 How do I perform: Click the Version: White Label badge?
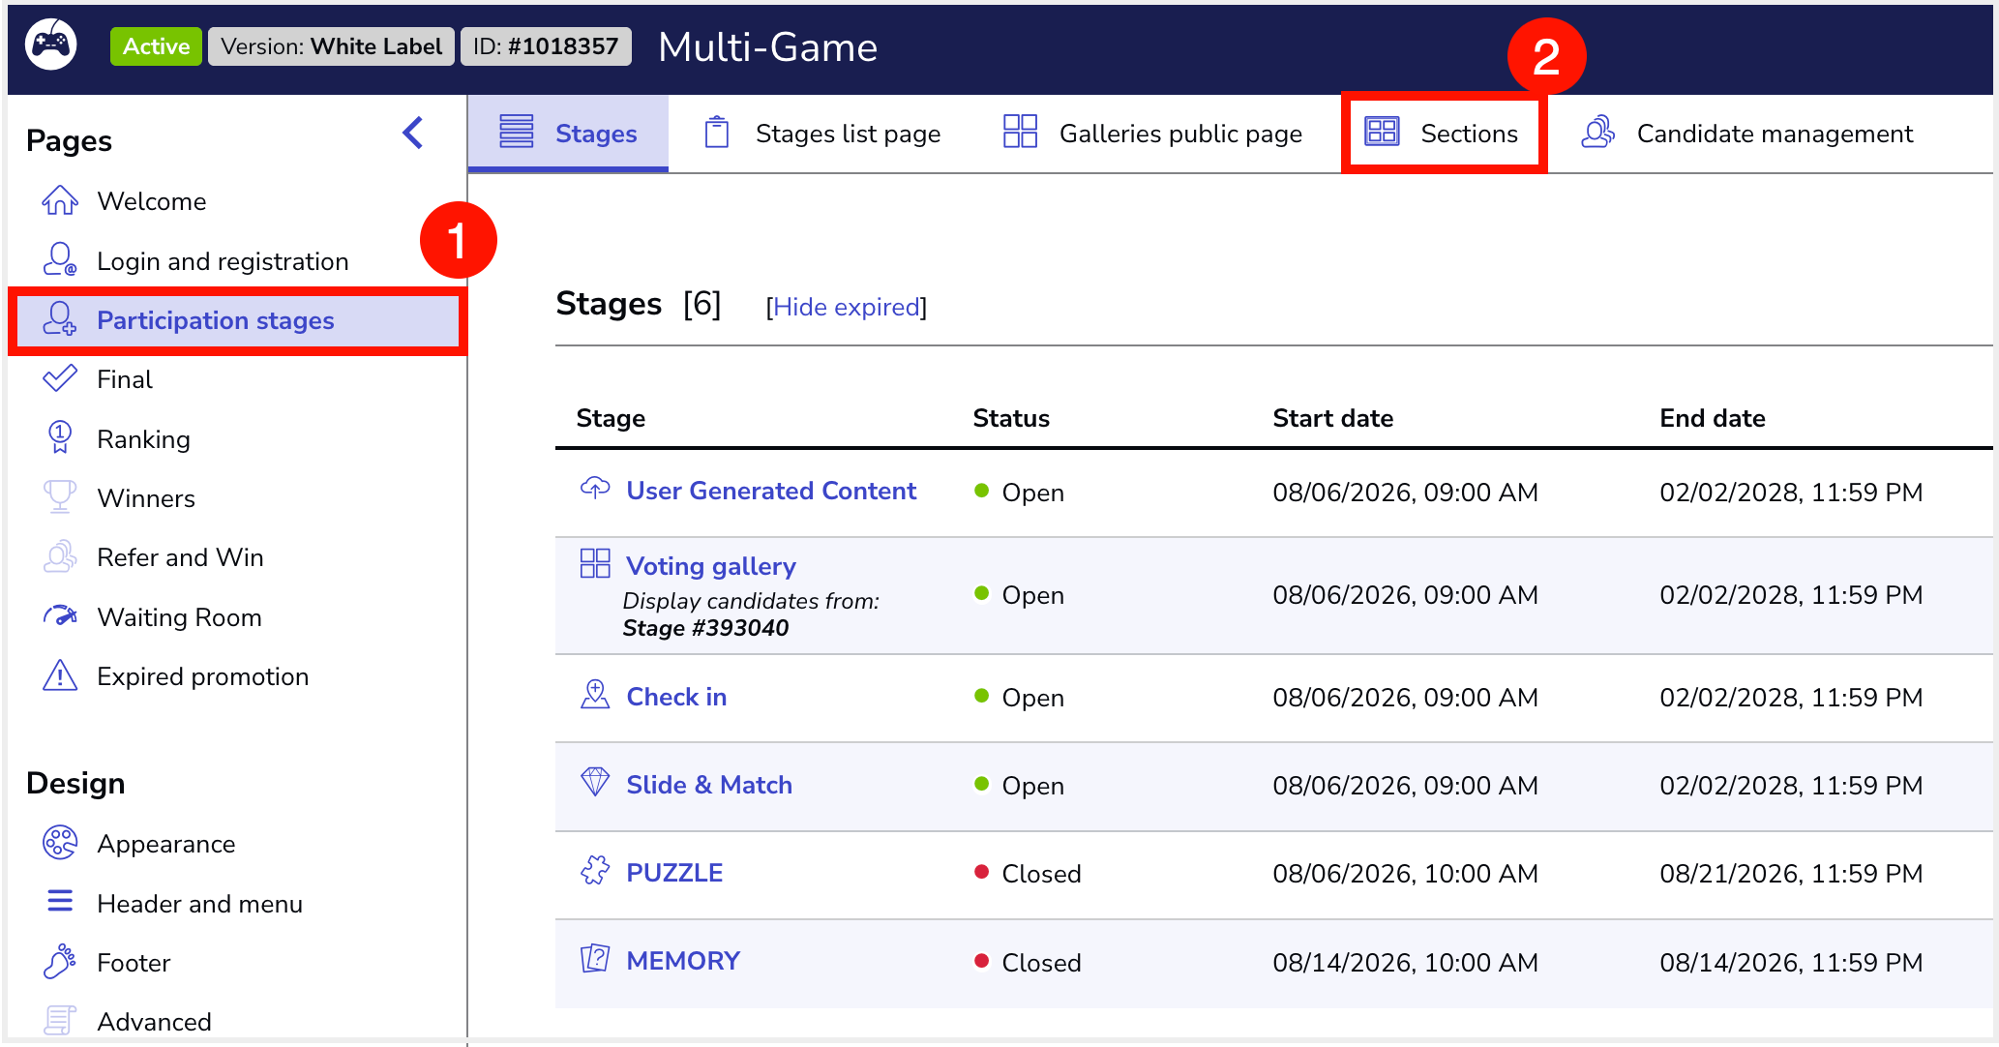click(331, 46)
